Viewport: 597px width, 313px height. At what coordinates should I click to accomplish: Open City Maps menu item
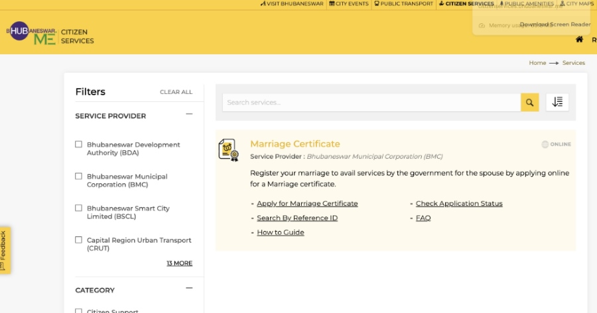point(576,4)
